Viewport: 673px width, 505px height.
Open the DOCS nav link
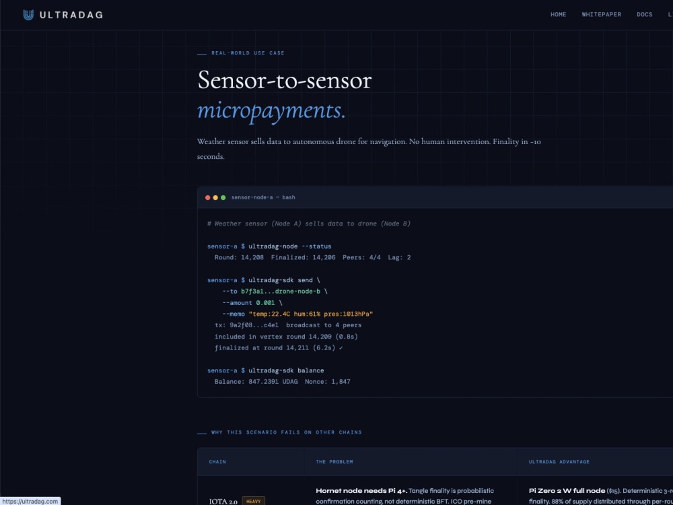tap(644, 15)
